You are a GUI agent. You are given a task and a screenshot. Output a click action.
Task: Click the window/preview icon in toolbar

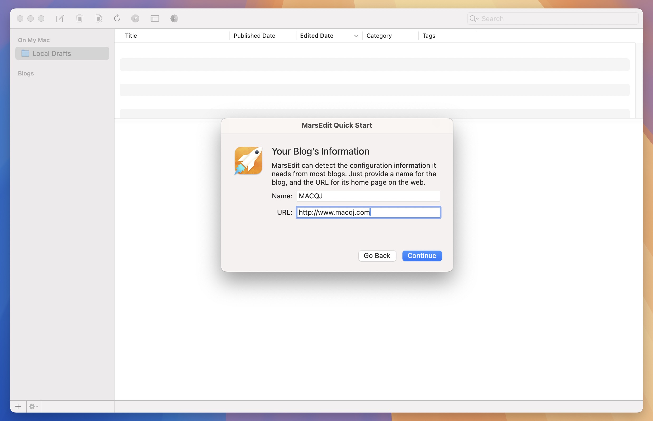coord(154,18)
